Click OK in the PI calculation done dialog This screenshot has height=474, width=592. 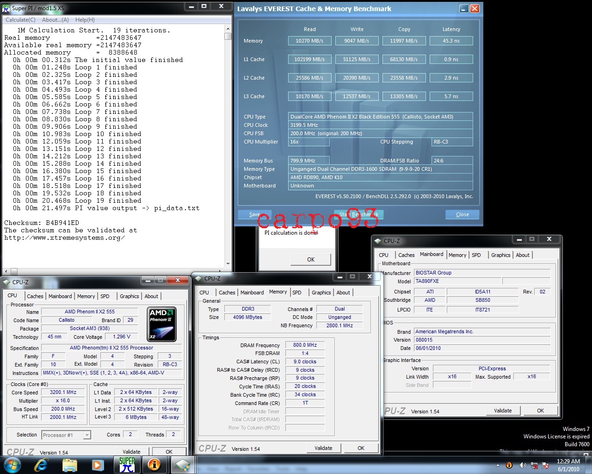tap(311, 260)
